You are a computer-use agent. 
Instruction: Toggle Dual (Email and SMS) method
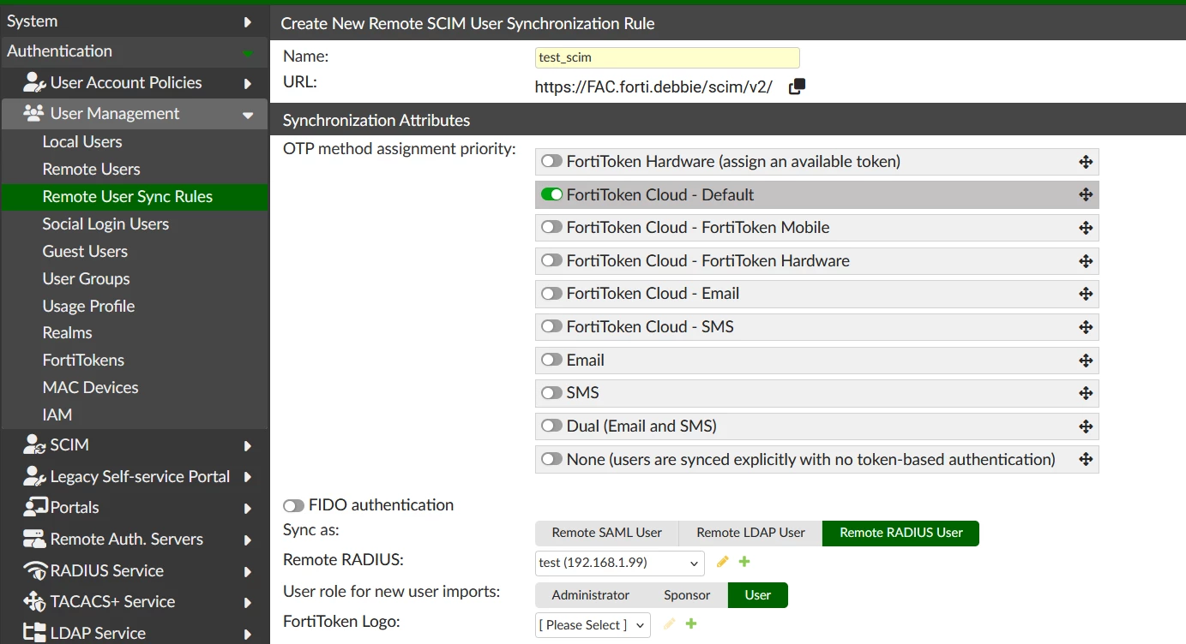point(551,426)
